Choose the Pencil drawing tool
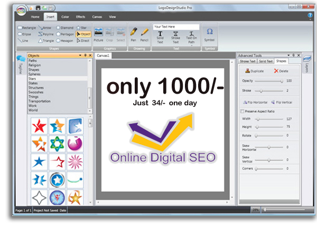 click(145, 34)
